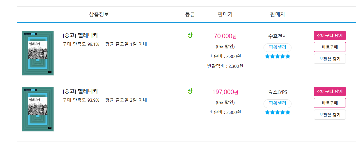Image resolution: width=361 pixels, height=142 pixels.
Task: Open second 헬레니카 book cover thumbnail
Action: pyautogui.click(x=38, y=109)
